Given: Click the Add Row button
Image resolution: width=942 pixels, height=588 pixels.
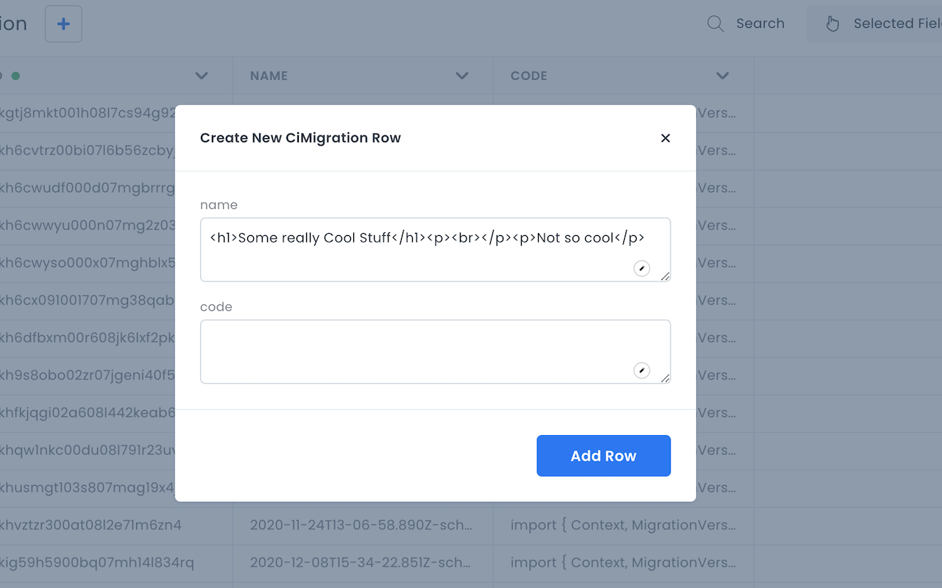Looking at the screenshot, I should pyautogui.click(x=603, y=456).
